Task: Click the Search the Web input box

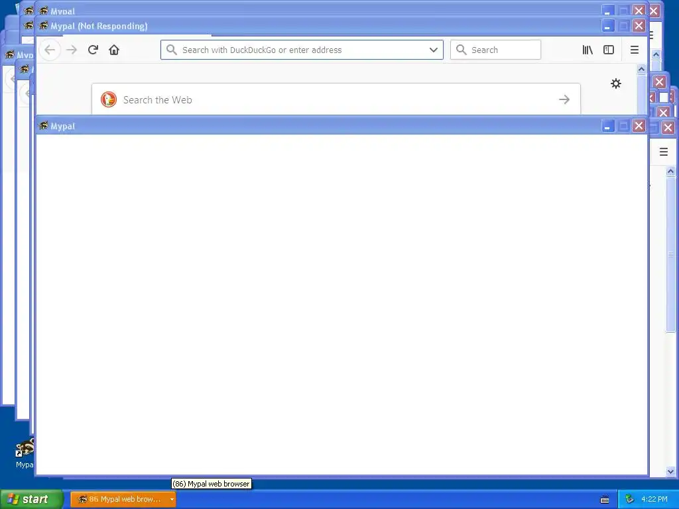Action: [x=336, y=99]
